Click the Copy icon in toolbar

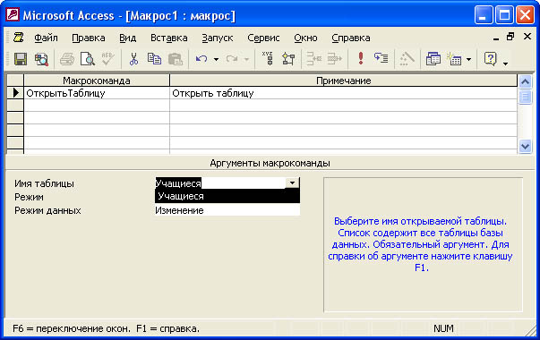click(154, 59)
